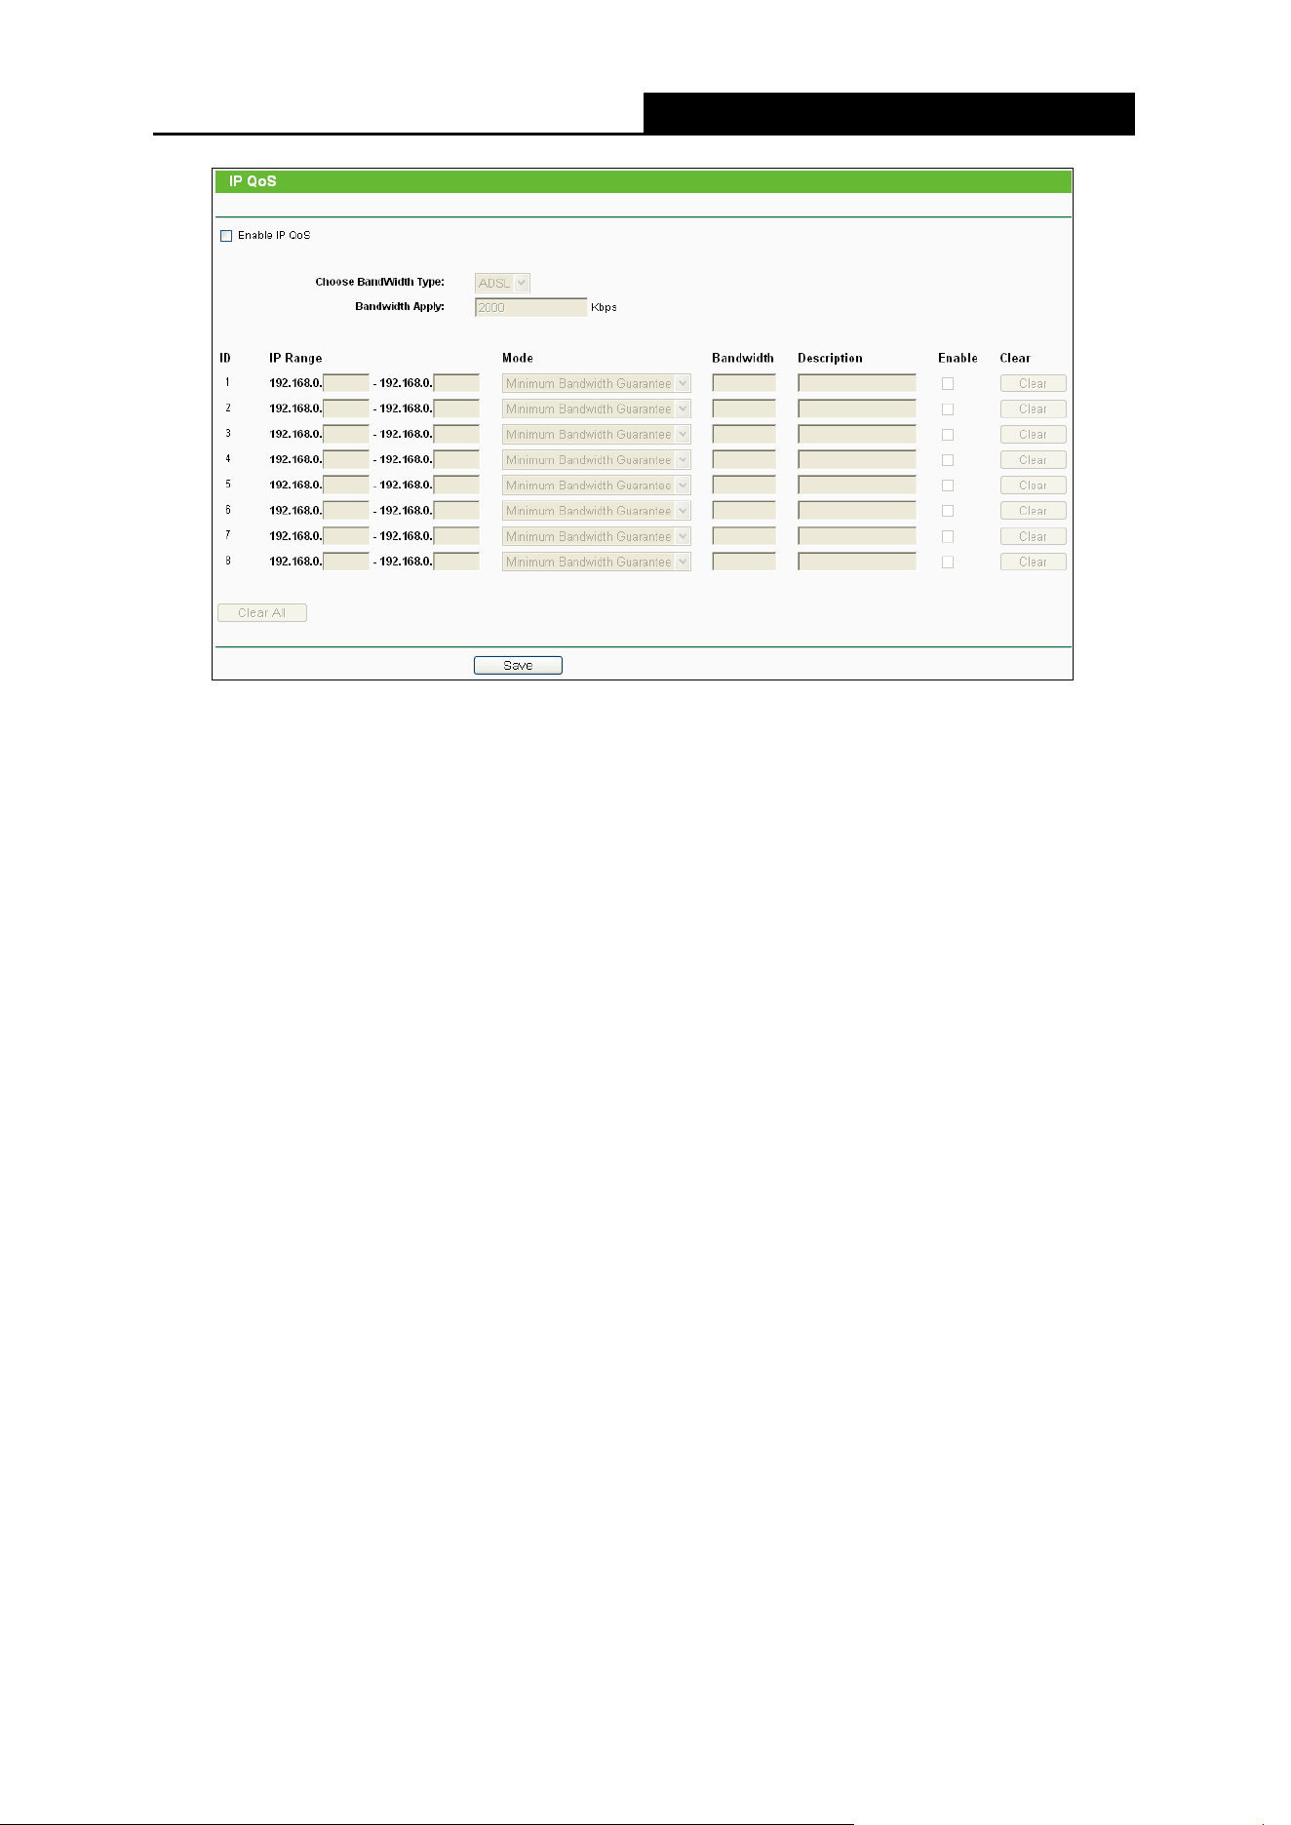Focus the Bandwidth field of rule 1
The height and width of the screenshot is (1825, 1291).
tap(744, 384)
